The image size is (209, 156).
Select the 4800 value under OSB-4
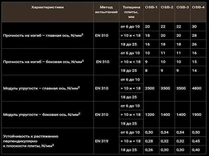coord(197,88)
